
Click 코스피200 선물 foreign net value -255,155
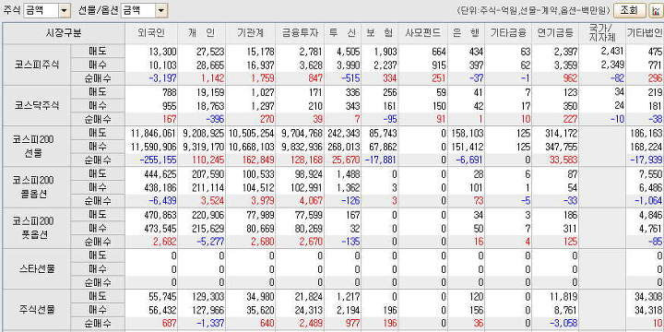[x=159, y=160]
